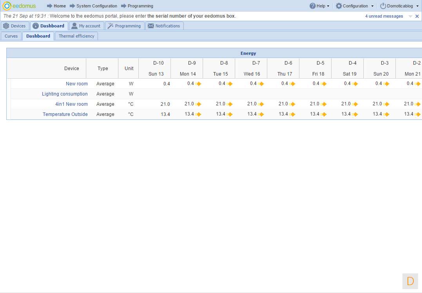422x293 pixels.
Task: Open the Lighting consumption device link
Action: (65, 94)
